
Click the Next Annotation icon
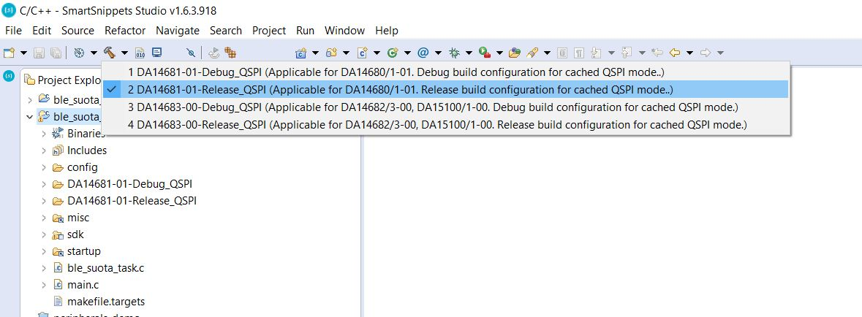coord(596,53)
